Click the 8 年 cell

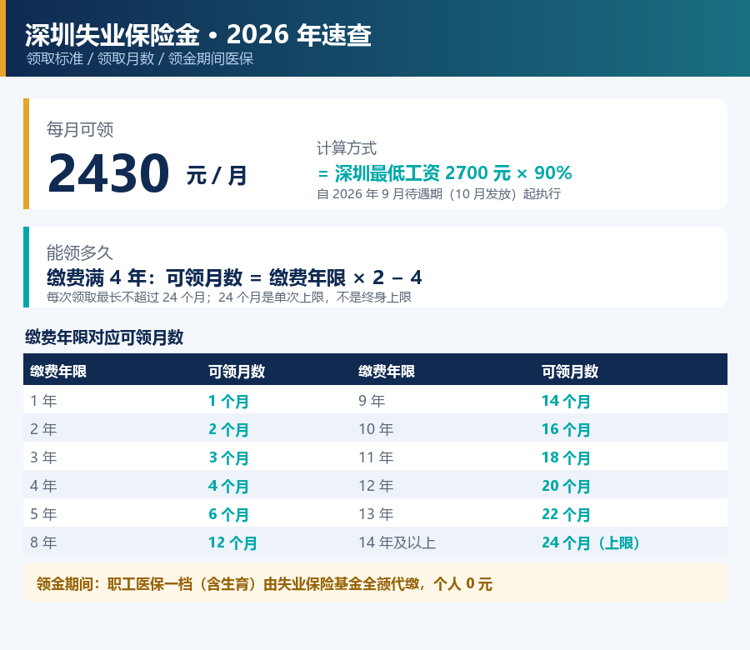point(43,542)
